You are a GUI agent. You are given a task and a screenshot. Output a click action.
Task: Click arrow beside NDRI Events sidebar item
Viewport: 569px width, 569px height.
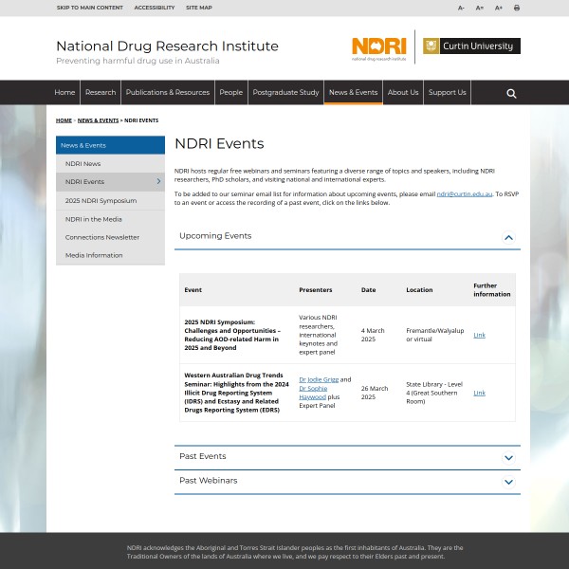[x=158, y=181]
